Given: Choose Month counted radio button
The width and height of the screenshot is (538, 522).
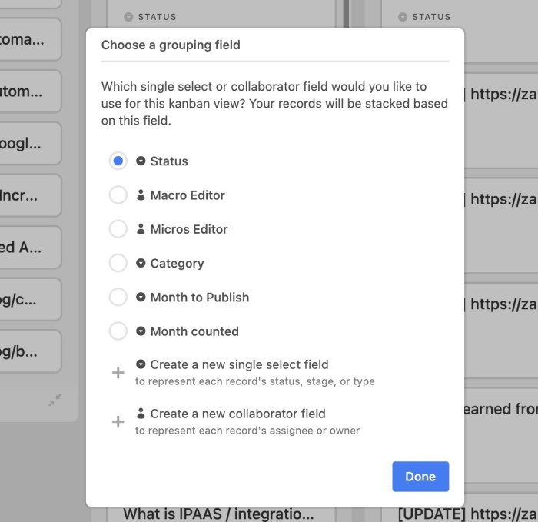Looking at the screenshot, I should tap(118, 331).
